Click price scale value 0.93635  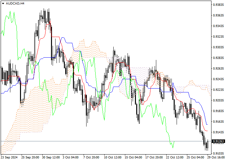(x=218, y=15)
